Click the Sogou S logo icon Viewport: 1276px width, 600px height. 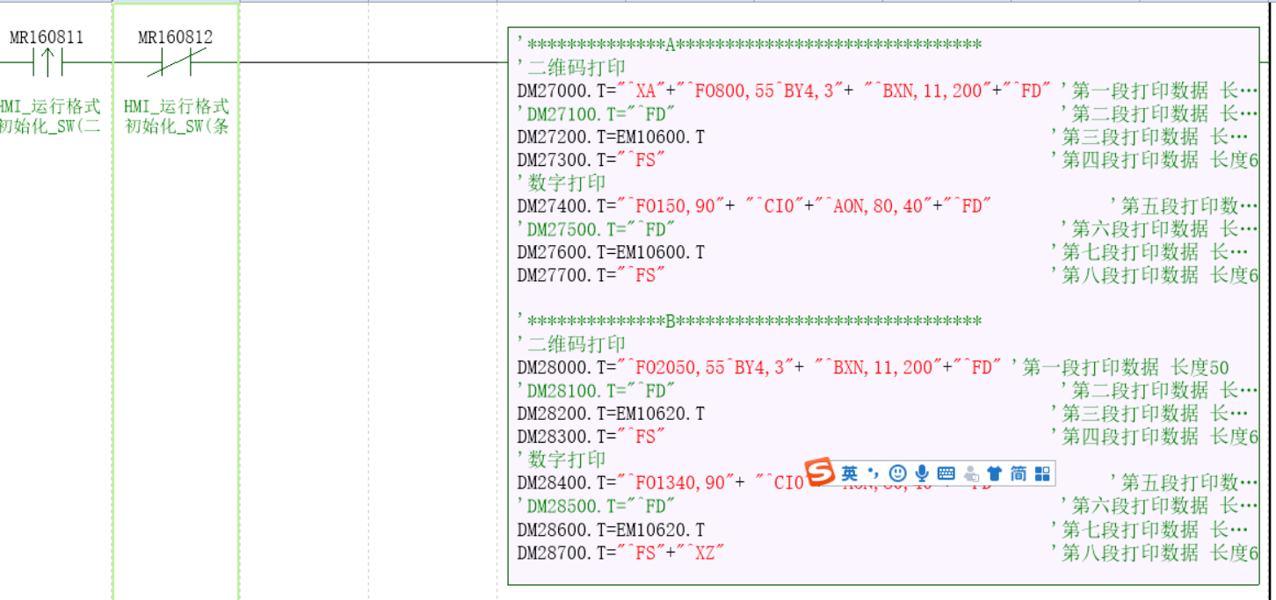coord(821,473)
